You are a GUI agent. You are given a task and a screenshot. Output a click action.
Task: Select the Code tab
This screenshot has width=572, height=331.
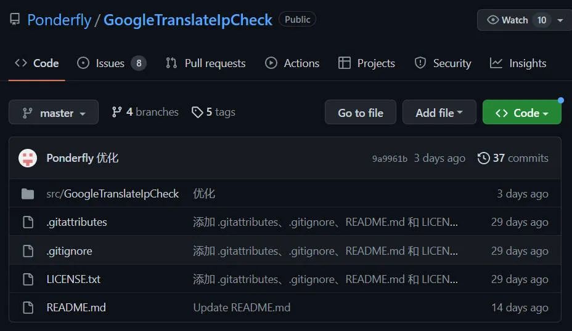pyautogui.click(x=36, y=63)
